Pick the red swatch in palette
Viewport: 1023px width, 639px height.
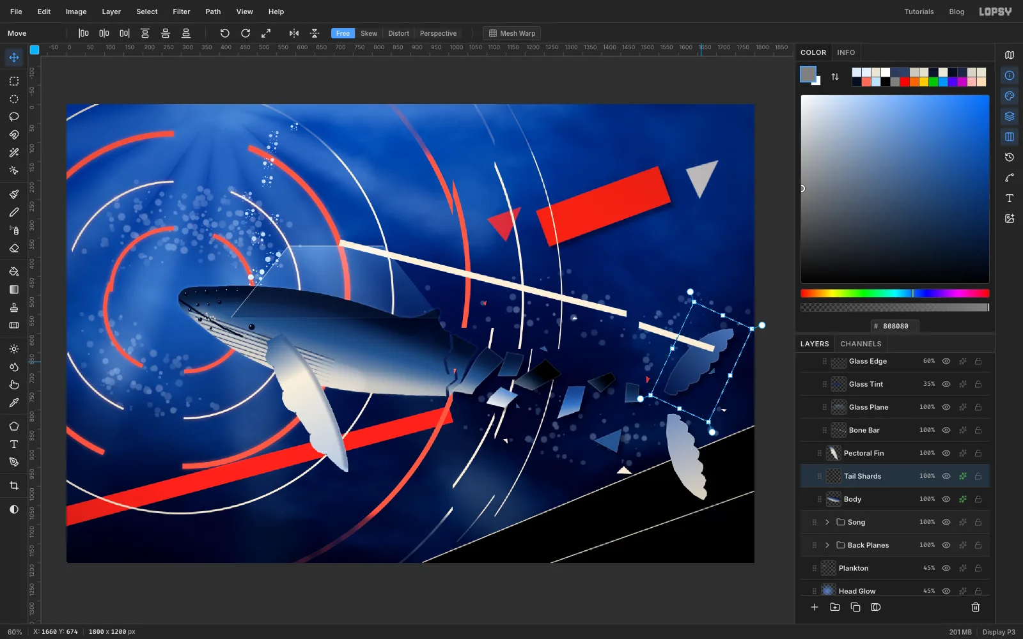905,82
